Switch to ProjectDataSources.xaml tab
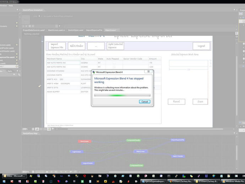The image size is (245, 184). tap(34, 30)
